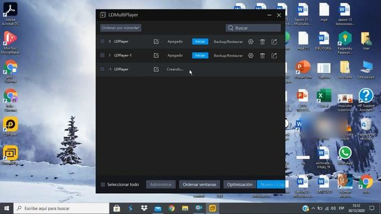Click Backup/Restaurar for LDPlayer-1

tap(228, 55)
